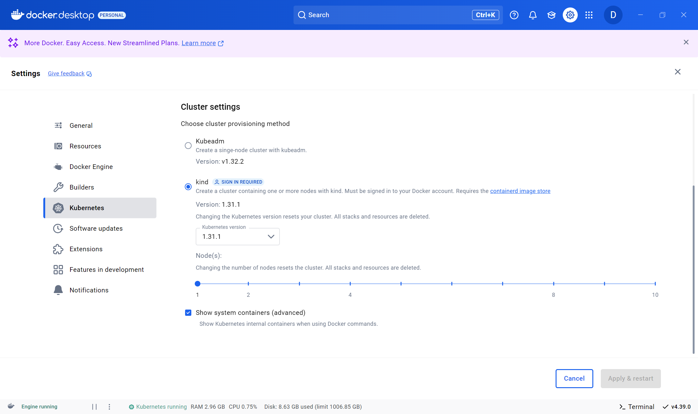Image resolution: width=698 pixels, height=414 pixels.
Task: Open the General settings section
Action: 100,125
